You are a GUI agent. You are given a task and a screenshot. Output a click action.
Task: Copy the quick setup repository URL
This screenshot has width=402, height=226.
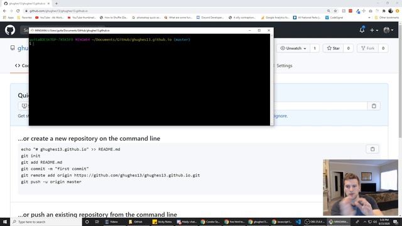click(x=374, y=106)
